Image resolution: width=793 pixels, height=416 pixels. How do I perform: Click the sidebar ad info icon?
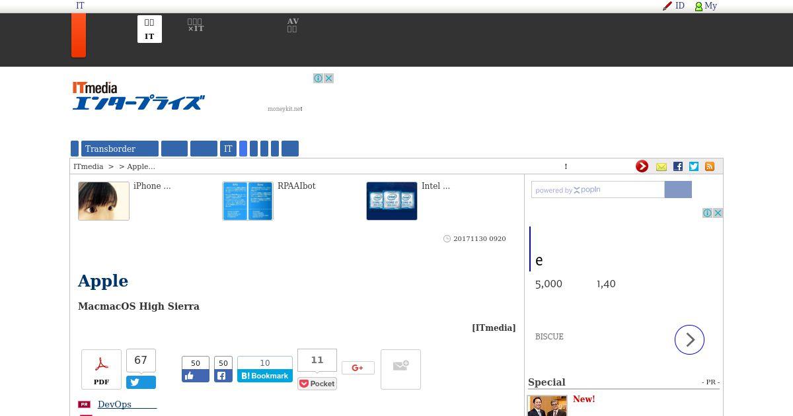tap(707, 213)
